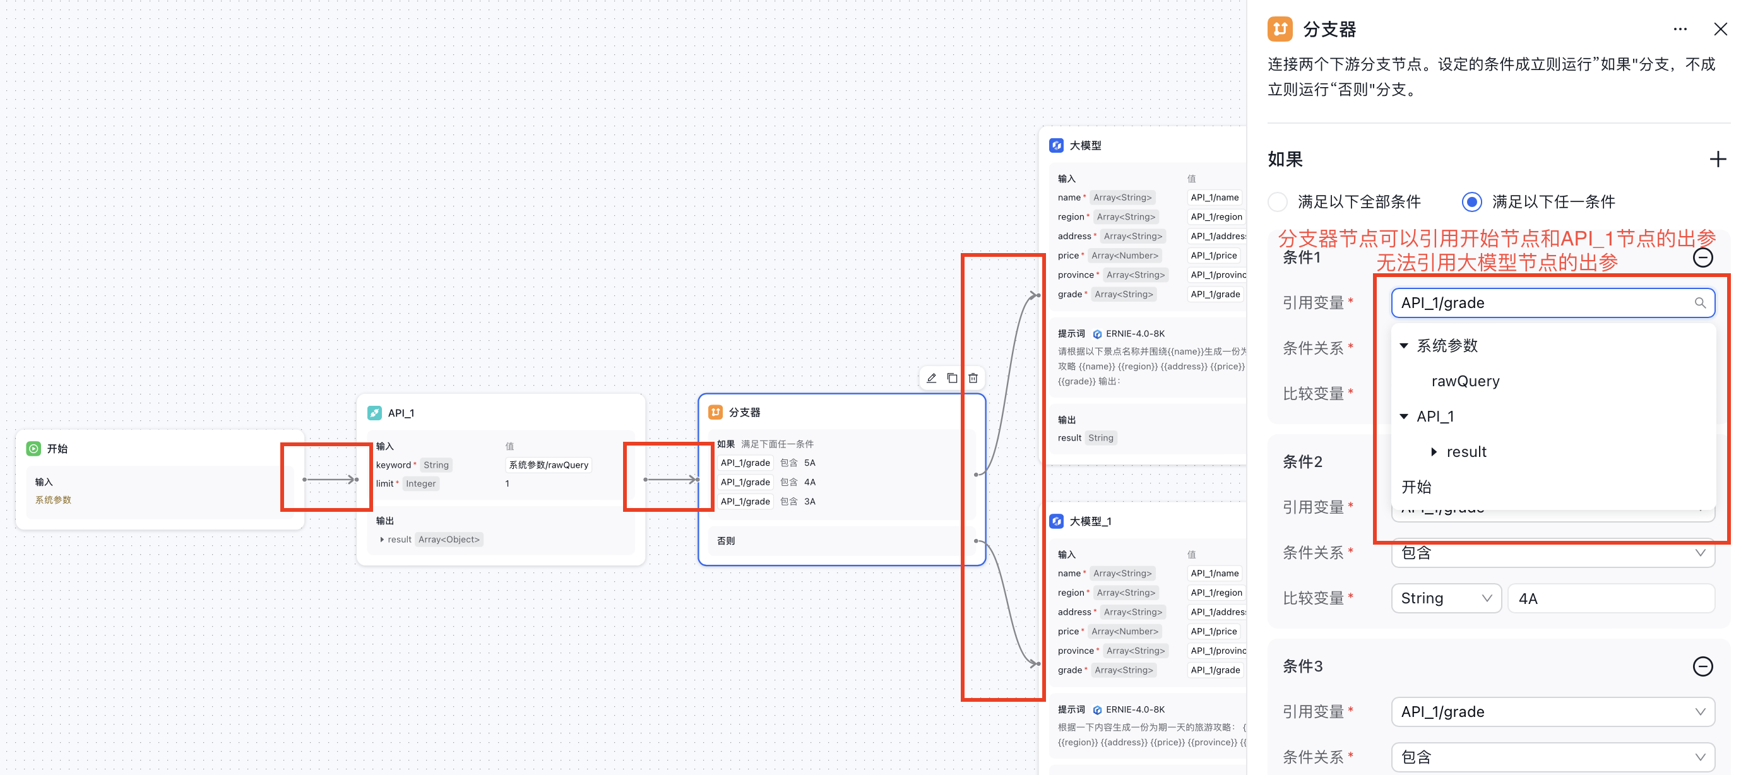Choose rawQuery from the variable list
Screen dimensions: 1741x775
[x=1465, y=381]
